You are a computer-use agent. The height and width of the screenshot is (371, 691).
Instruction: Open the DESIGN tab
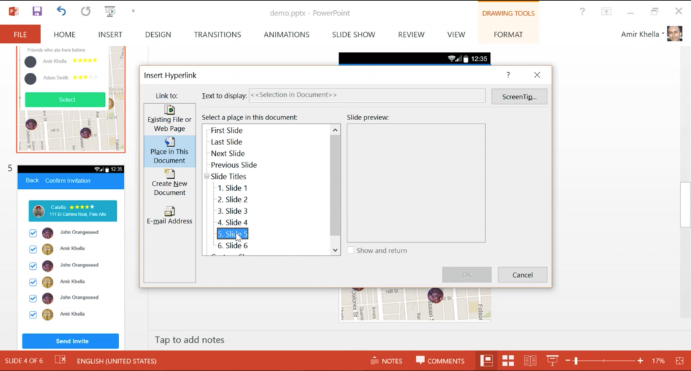pyautogui.click(x=158, y=34)
